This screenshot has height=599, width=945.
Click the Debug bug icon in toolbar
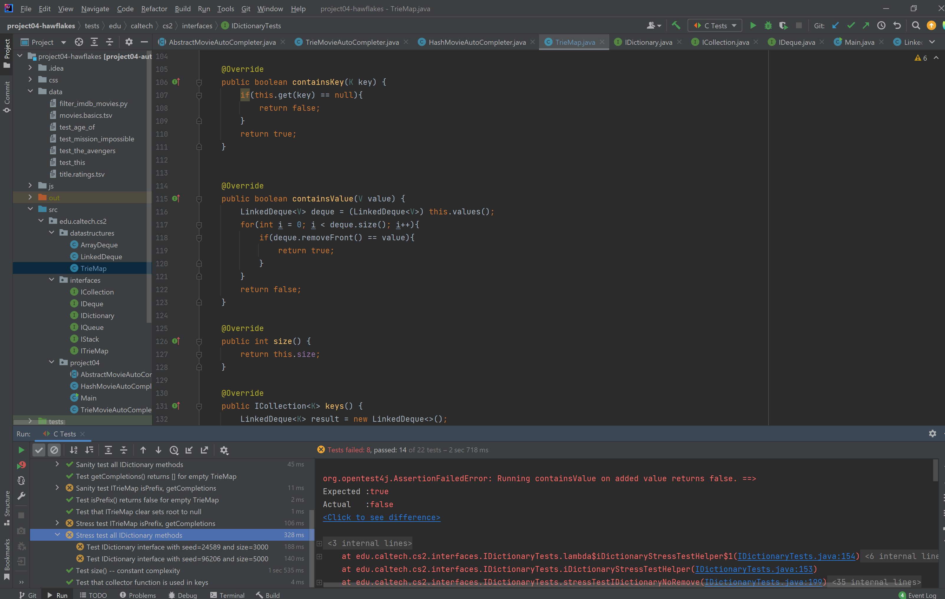tap(768, 26)
